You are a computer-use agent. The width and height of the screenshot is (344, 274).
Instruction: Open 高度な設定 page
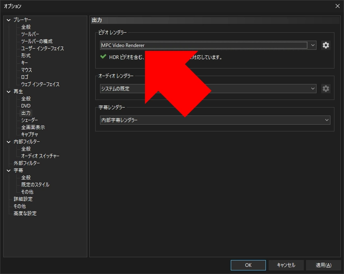[x=25, y=213]
